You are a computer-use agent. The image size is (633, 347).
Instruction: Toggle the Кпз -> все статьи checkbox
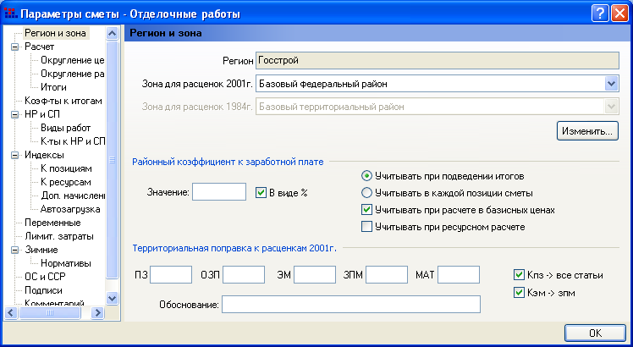coord(519,275)
